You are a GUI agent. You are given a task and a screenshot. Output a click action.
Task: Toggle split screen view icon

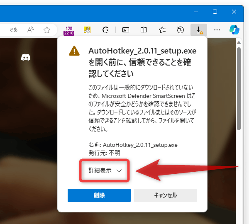144,30
